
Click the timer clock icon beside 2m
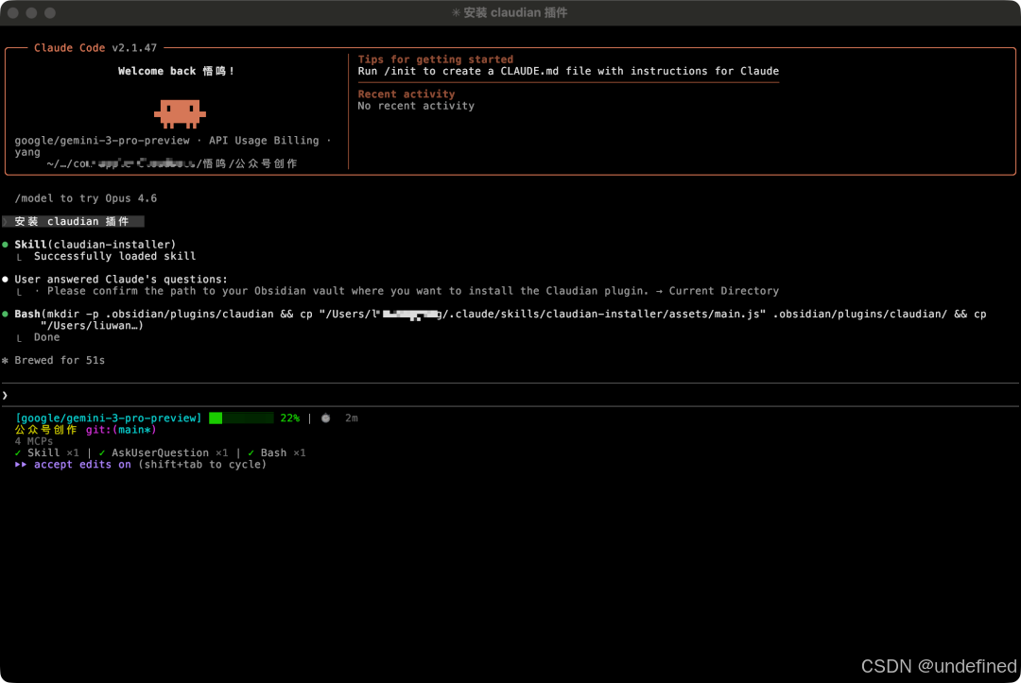point(325,418)
